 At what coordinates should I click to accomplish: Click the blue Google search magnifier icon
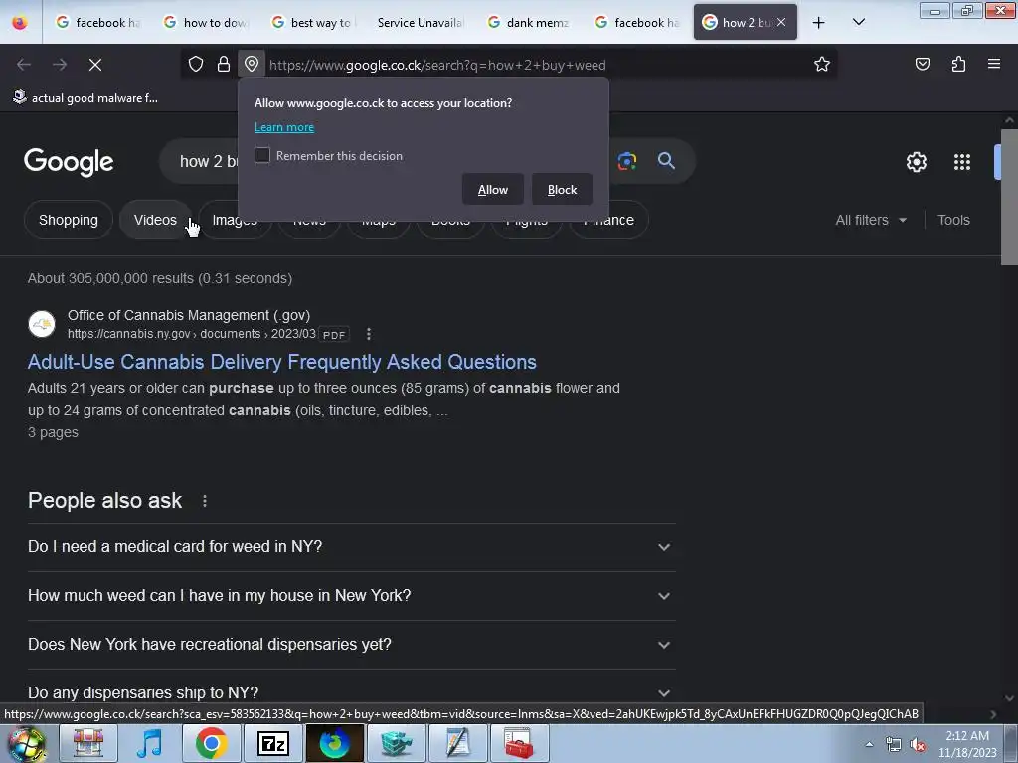pyautogui.click(x=666, y=160)
